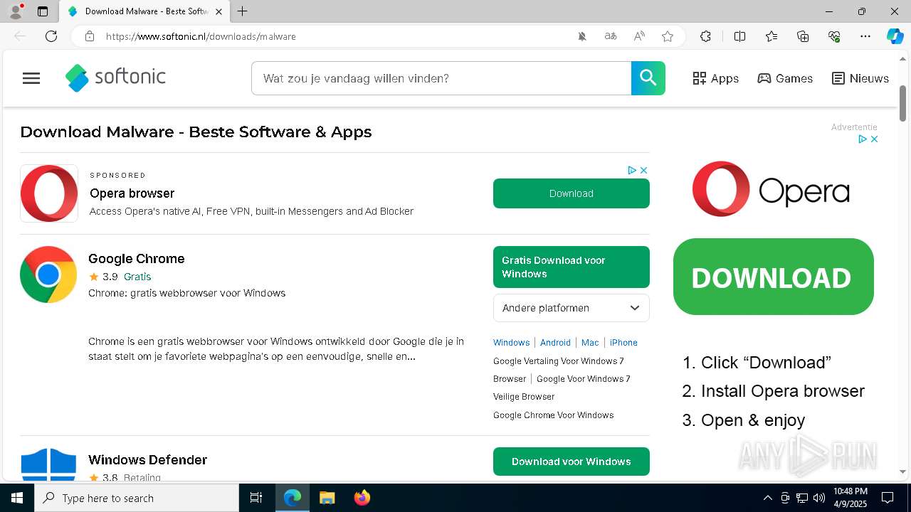Open Google Chrome Voor Windows link
911x512 pixels.
pyautogui.click(x=553, y=415)
